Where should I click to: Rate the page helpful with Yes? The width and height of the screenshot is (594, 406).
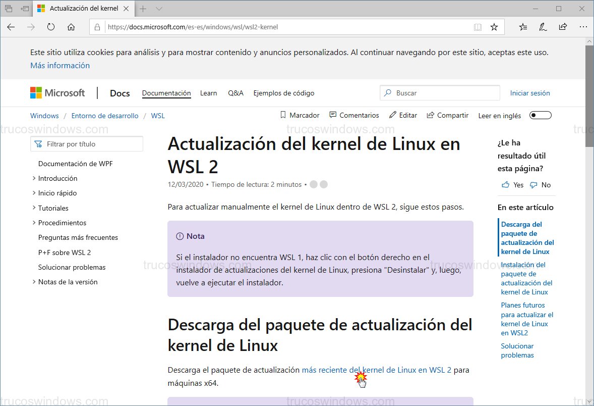(512, 185)
